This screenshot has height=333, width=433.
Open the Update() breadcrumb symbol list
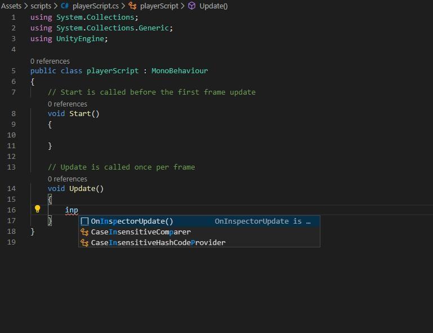213,6
